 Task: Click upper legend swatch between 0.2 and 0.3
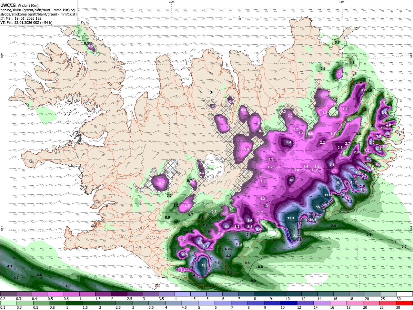click(x=8, y=294)
